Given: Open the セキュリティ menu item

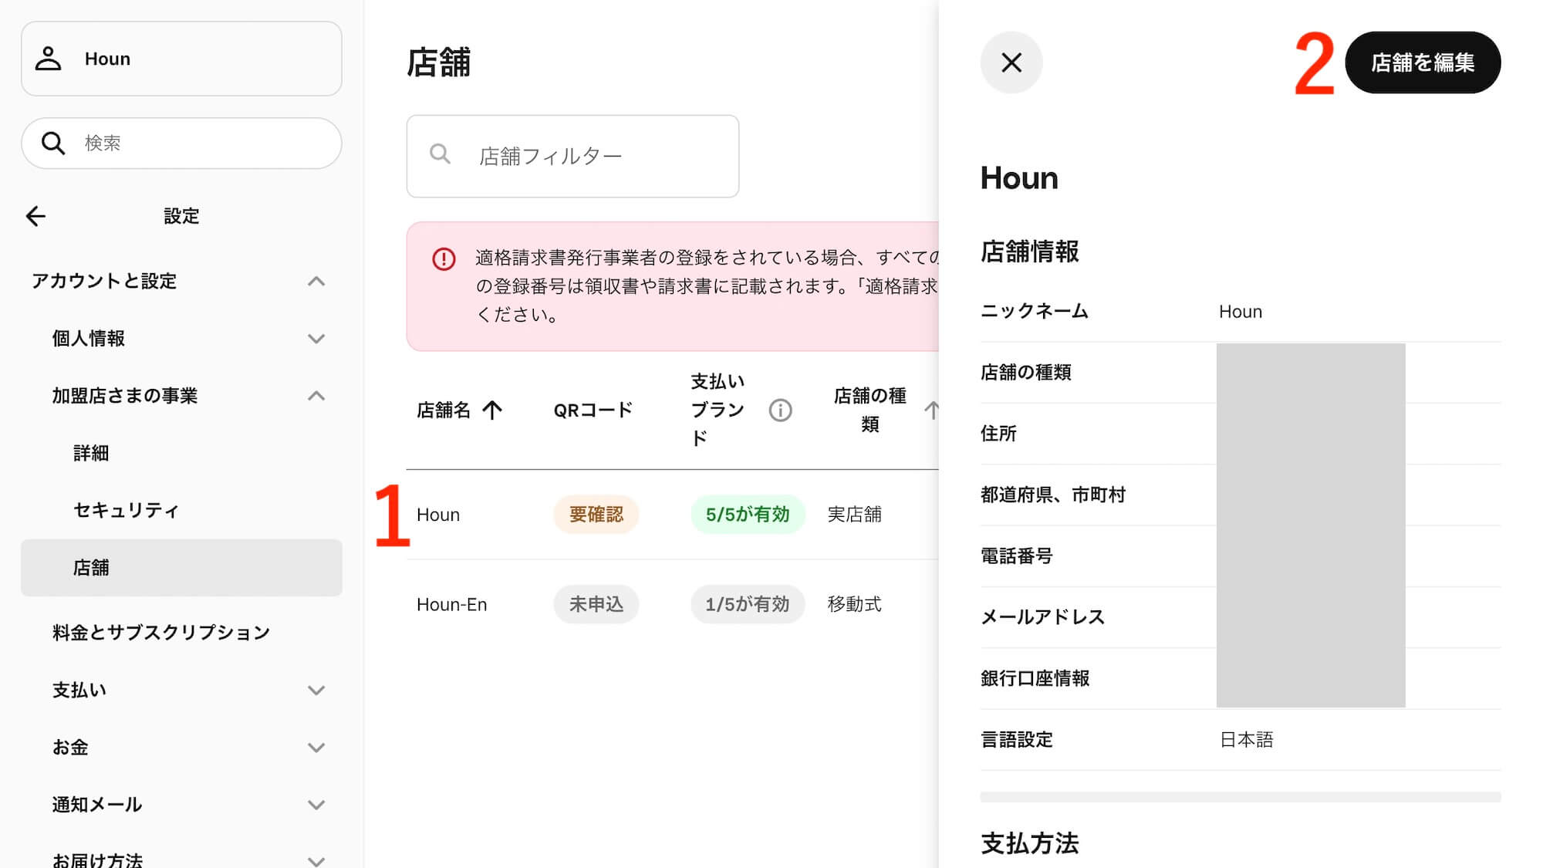Looking at the screenshot, I should coord(126,510).
